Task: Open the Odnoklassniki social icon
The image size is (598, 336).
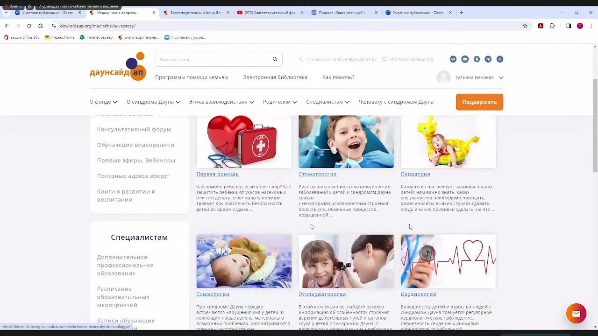Action: tap(477, 59)
